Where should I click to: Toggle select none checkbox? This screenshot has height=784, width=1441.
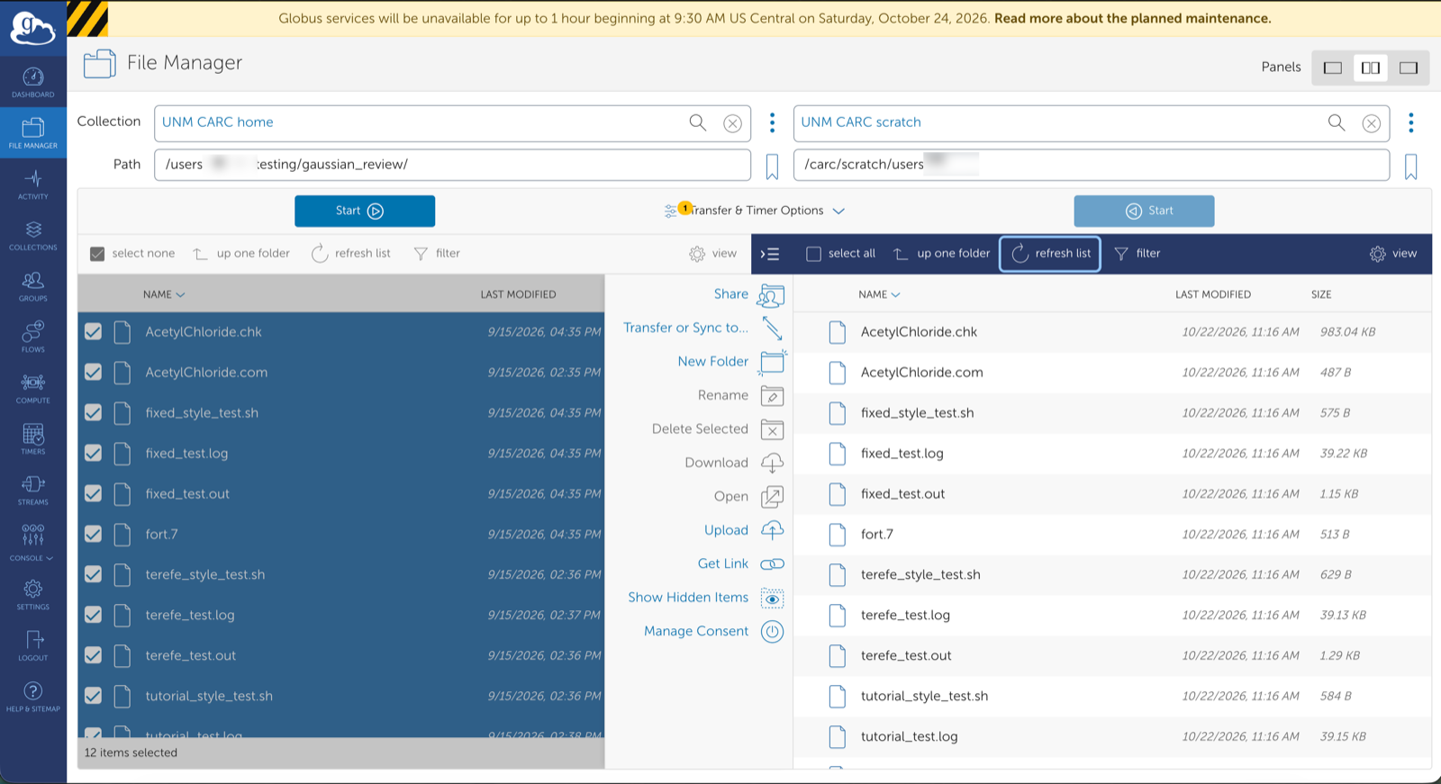pos(98,254)
